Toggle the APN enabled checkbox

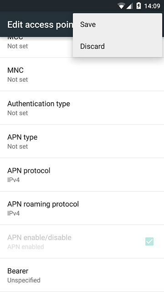tap(149, 241)
